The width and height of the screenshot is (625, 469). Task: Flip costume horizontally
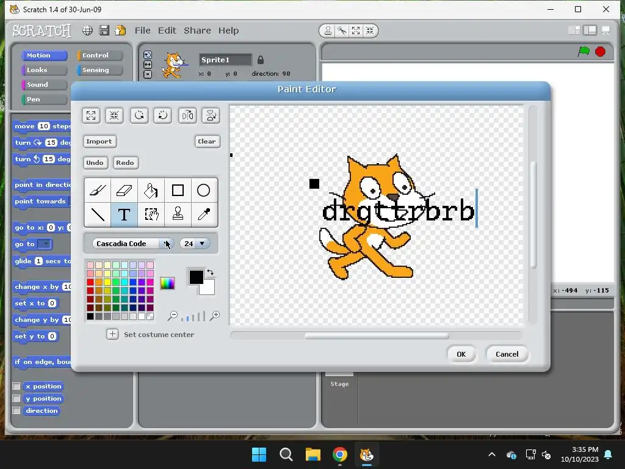[x=187, y=115]
